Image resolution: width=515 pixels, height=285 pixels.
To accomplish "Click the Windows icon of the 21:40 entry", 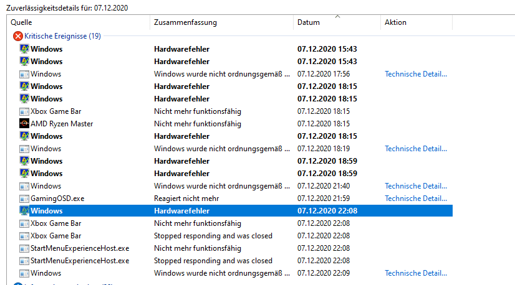I will [x=24, y=186].
